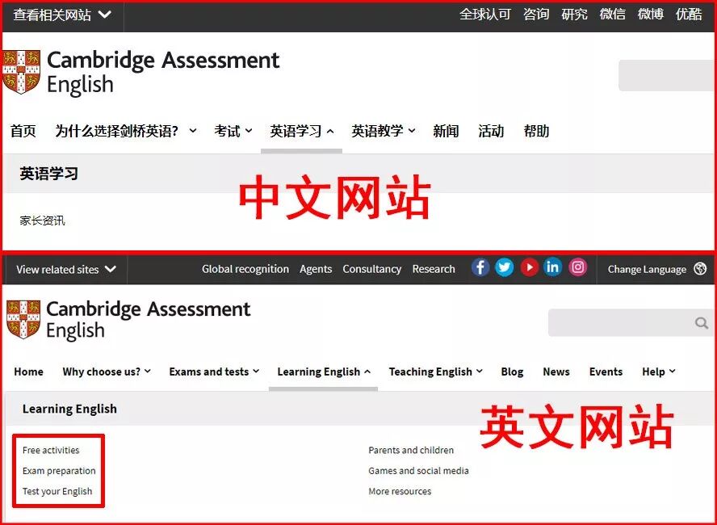The height and width of the screenshot is (525, 717).
Task: Click the 咨询 top link
Action: coord(536,15)
